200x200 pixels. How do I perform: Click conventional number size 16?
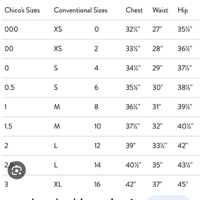(98, 184)
